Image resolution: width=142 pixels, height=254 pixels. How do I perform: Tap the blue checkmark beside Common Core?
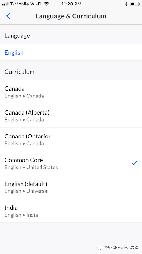click(x=134, y=163)
